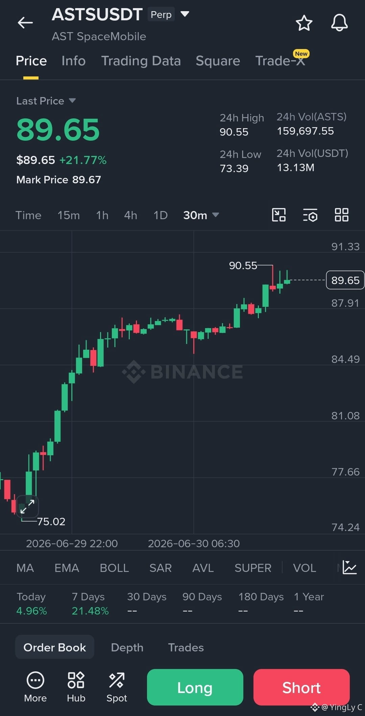
Task: Tap the 2026-06-29 22:00 time axis label
Action: 72,544
